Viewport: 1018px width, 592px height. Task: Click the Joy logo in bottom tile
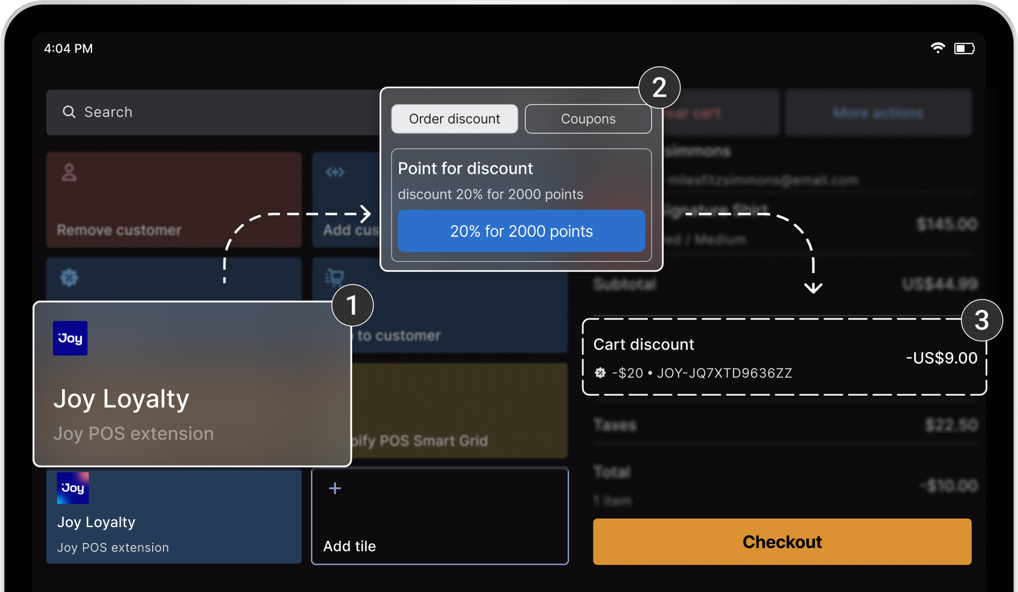73,488
